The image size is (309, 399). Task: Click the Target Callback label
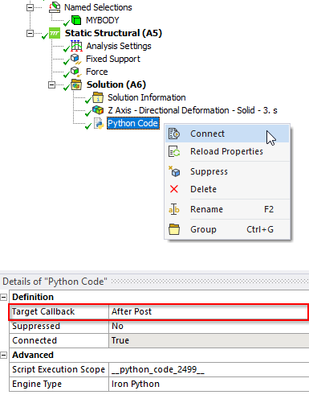click(x=43, y=311)
